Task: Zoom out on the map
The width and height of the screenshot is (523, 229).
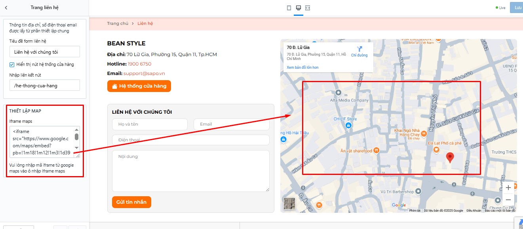Action: tap(508, 199)
